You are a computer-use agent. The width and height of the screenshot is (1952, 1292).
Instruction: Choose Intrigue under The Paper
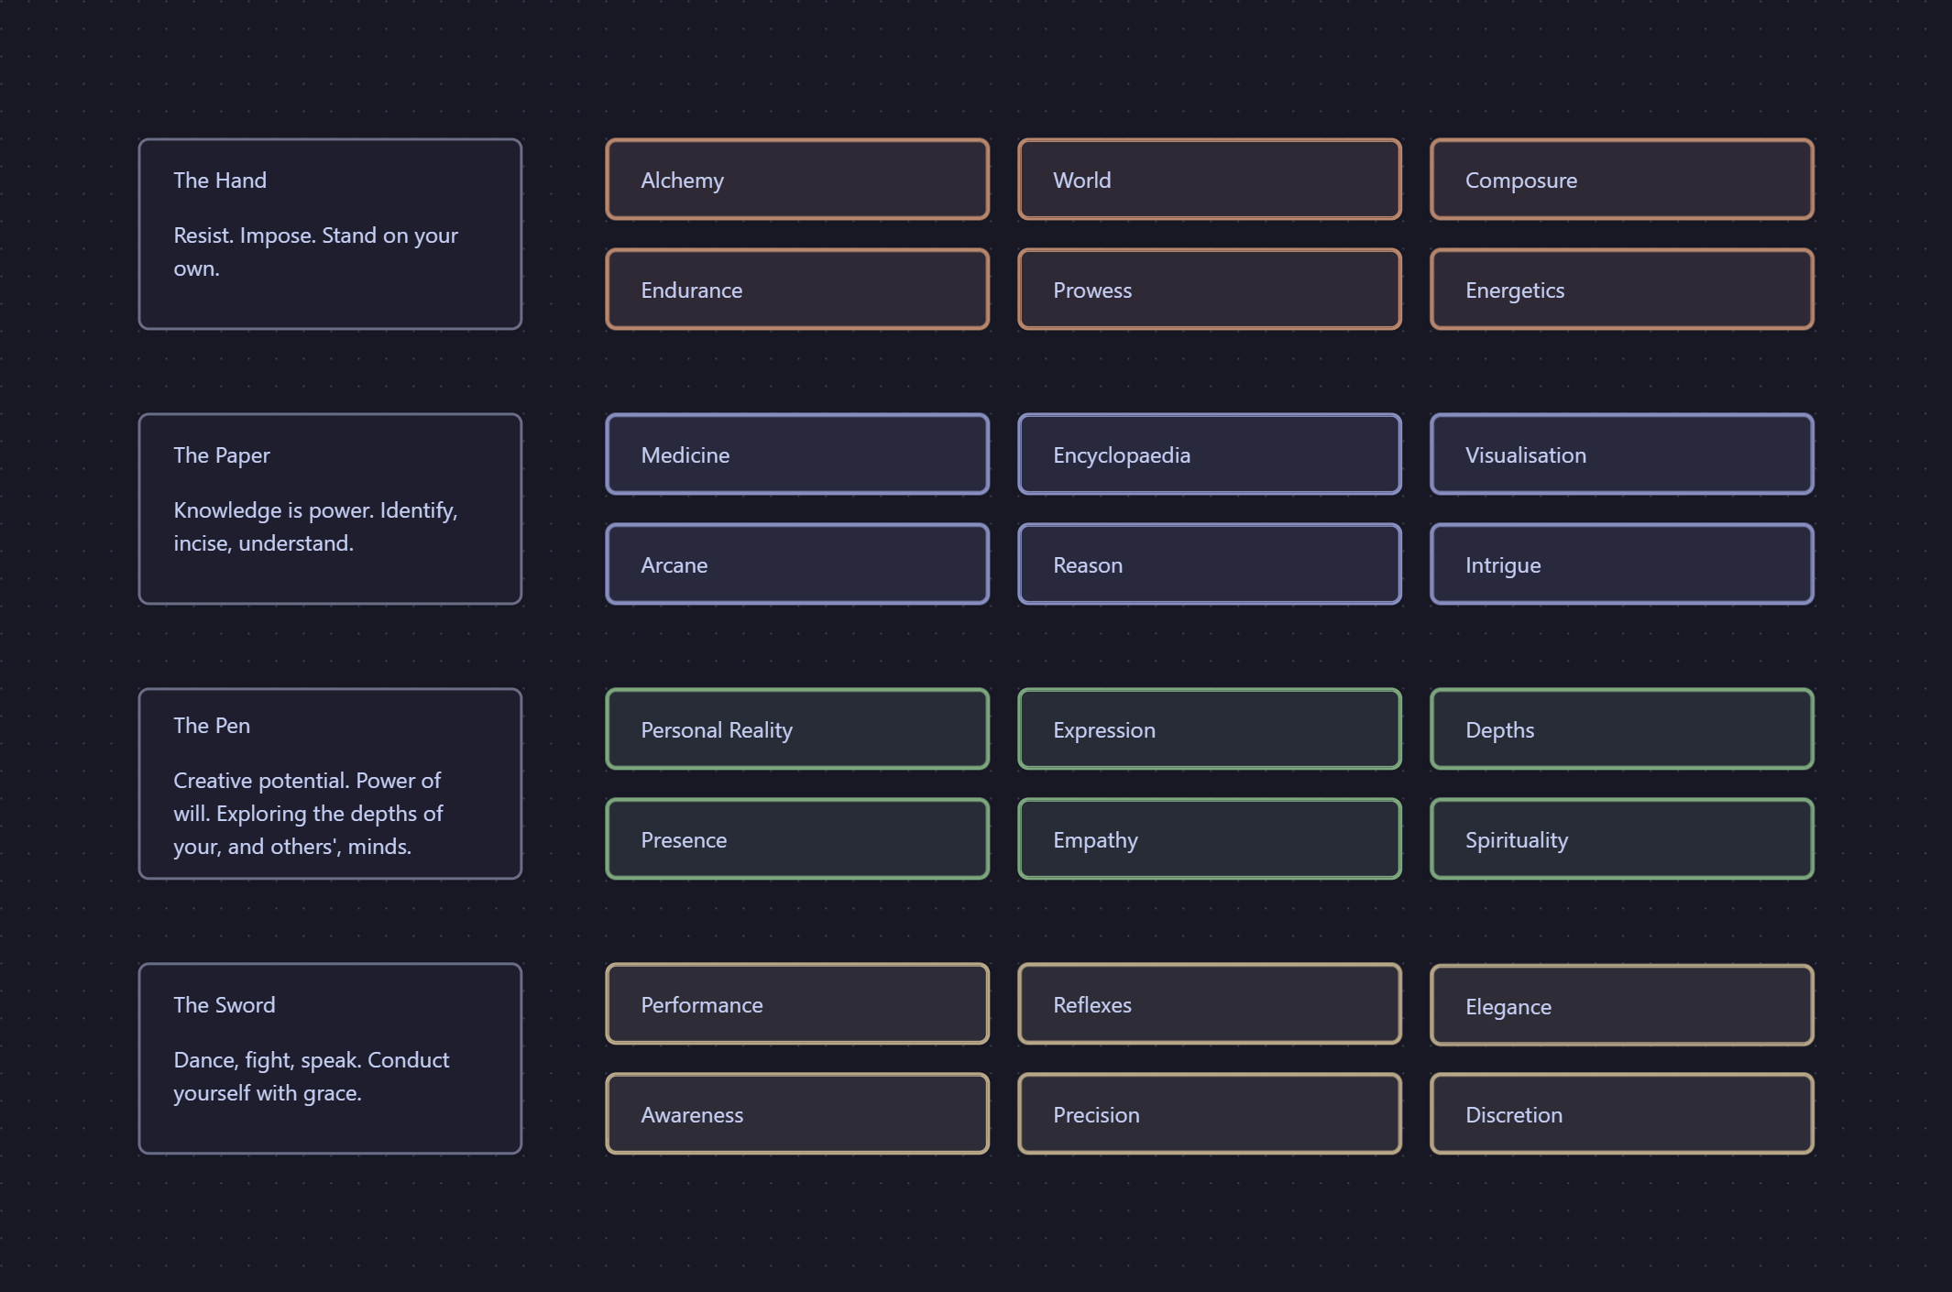click(x=1621, y=564)
